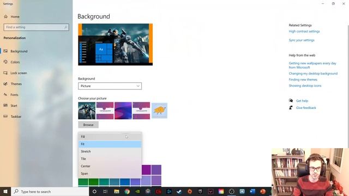Select Stretch from the fit list
Screen dimensions: 349x196
tap(110, 151)
